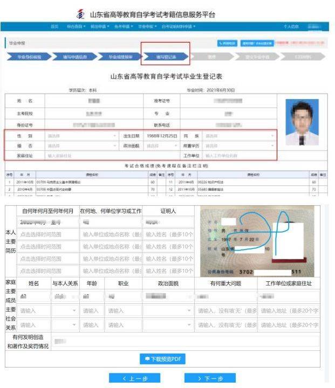
Task: Click course cell 05680 婚姻家庭法
Action: coord(210,189)
